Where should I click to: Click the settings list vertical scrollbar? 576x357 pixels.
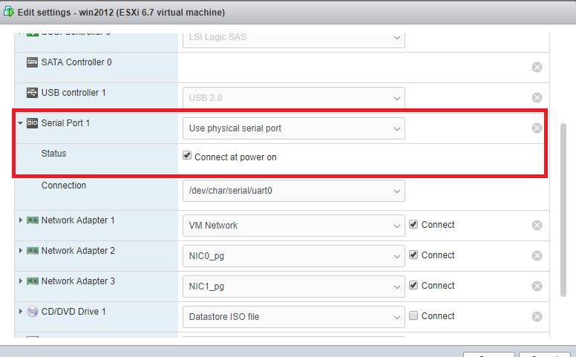(x=563, y=210)
